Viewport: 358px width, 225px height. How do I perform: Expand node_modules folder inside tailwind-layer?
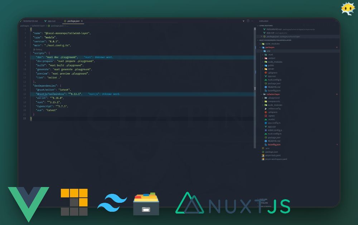(262, 105)
